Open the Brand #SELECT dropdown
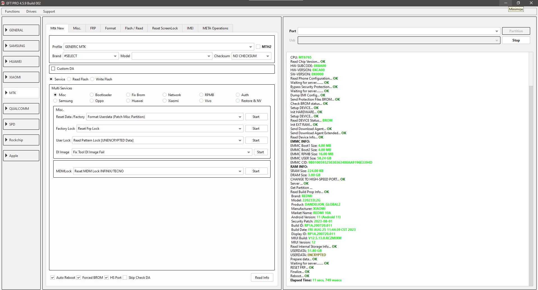 pos(91,56)
